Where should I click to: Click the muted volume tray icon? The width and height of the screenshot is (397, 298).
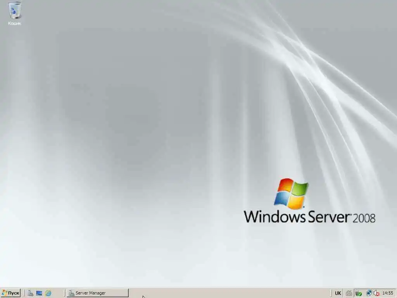click(x=376, y=293)
